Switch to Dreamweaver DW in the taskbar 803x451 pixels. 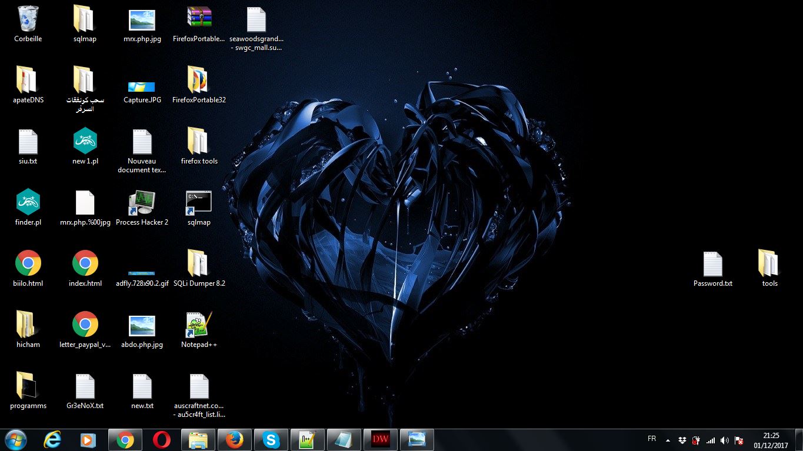point(380,440)
